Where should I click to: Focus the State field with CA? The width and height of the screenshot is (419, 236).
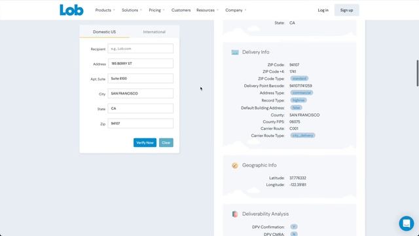[141, 108]
